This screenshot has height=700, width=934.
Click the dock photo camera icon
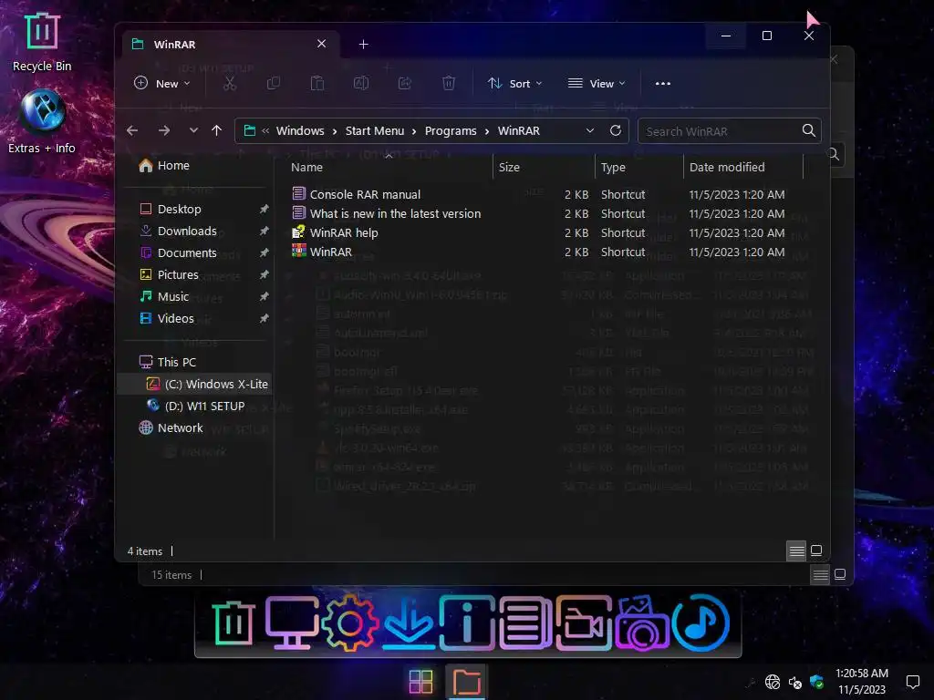pos(642,623)
